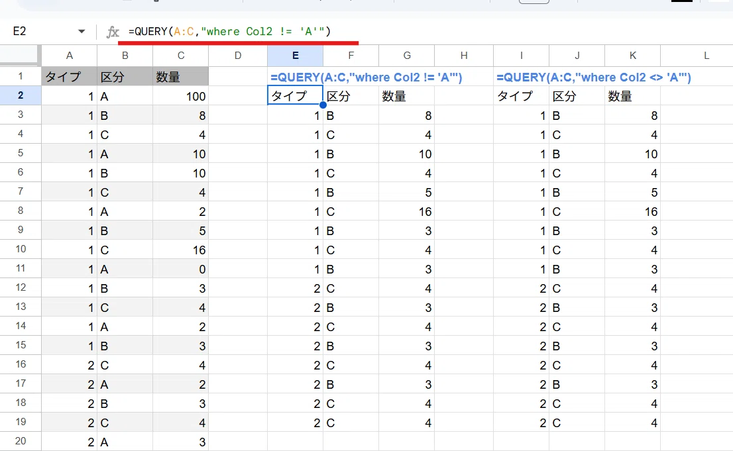
Task: Select row 1 header
Action: click(x=21, y=75)
